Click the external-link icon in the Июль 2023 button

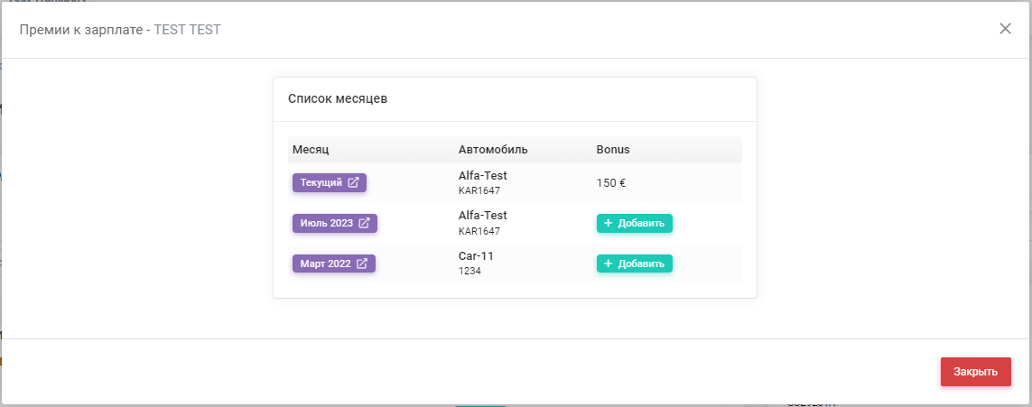(364, 223)
